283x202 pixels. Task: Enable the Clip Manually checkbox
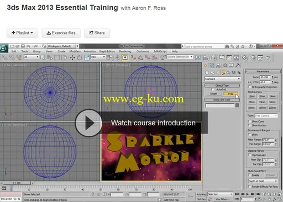pyautogui.click(x=249, y=155)
